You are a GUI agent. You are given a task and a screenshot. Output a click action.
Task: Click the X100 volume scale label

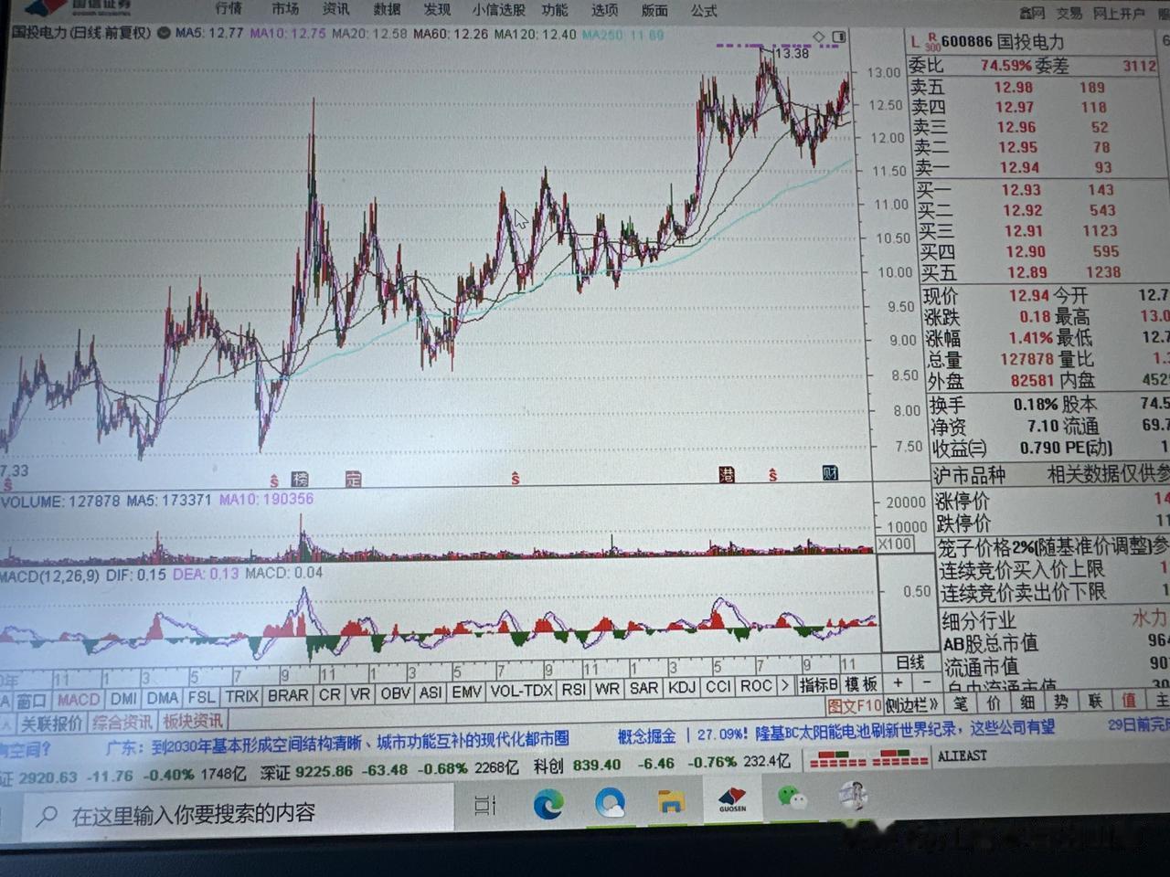click(895, 544)
